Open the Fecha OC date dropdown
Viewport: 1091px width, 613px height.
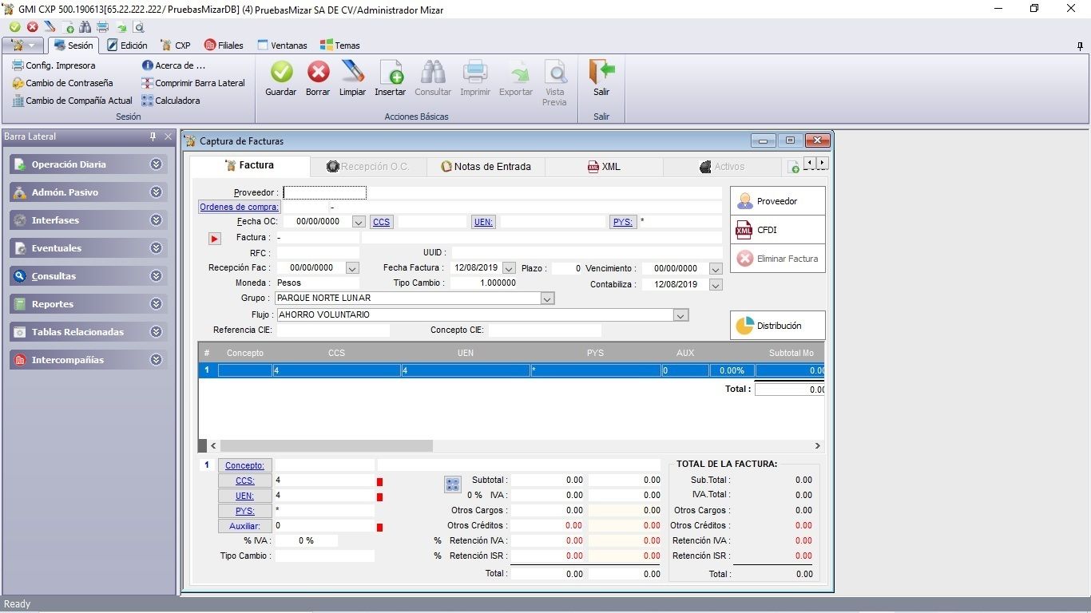tap(358, 222)
